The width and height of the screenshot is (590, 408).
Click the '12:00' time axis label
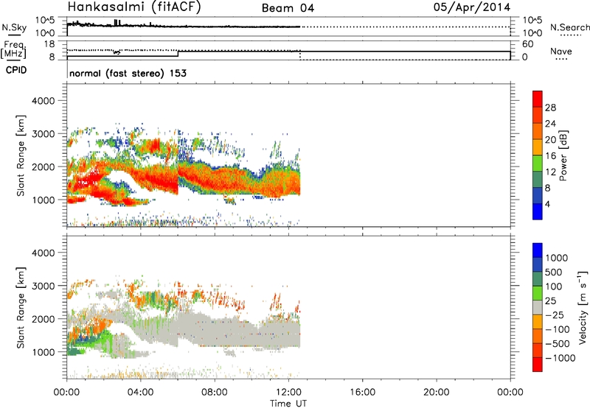(x=288, y=393)
